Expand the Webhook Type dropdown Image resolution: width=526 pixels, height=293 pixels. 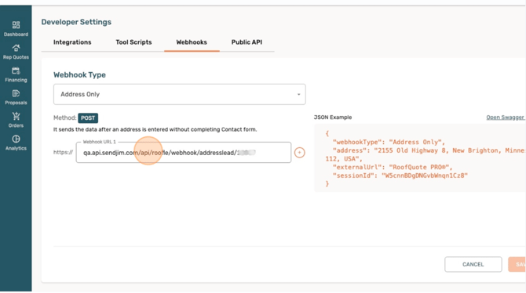click(x=180, y=94)
